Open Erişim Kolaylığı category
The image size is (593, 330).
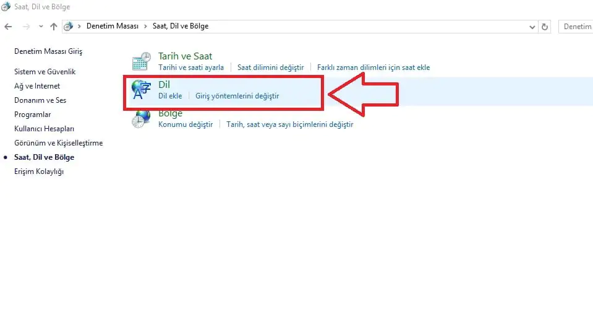tap(39, 172)
